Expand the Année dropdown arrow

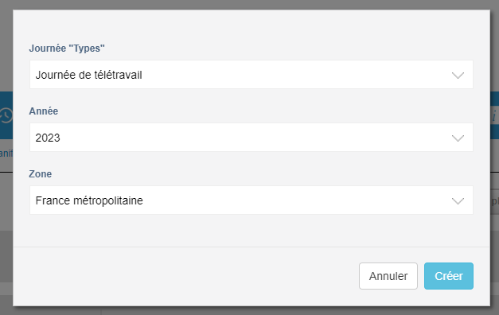tap(458, 138)
